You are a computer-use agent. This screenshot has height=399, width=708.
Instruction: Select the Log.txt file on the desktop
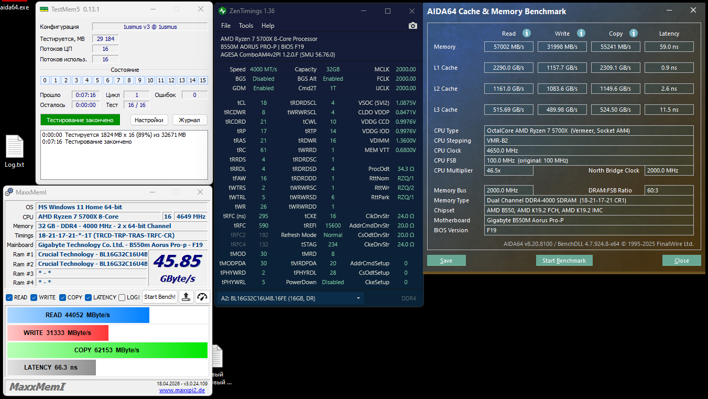(14, 151)
